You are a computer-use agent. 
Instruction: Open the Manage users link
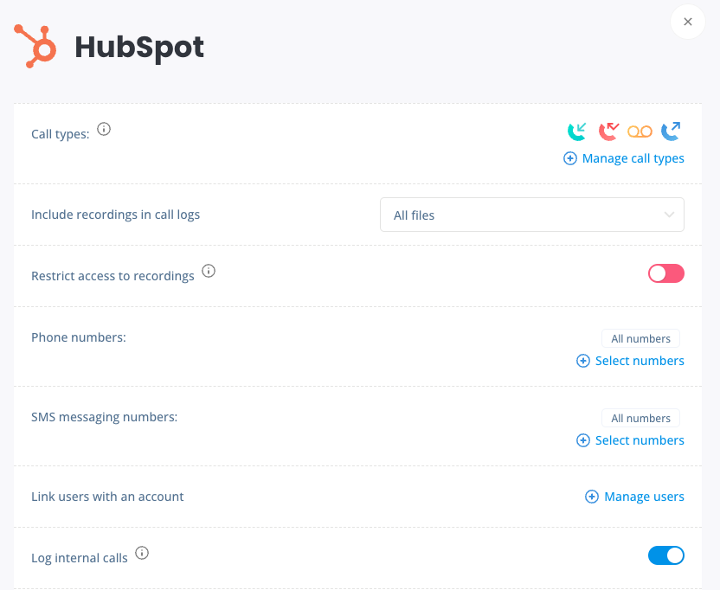click(634, 497)
